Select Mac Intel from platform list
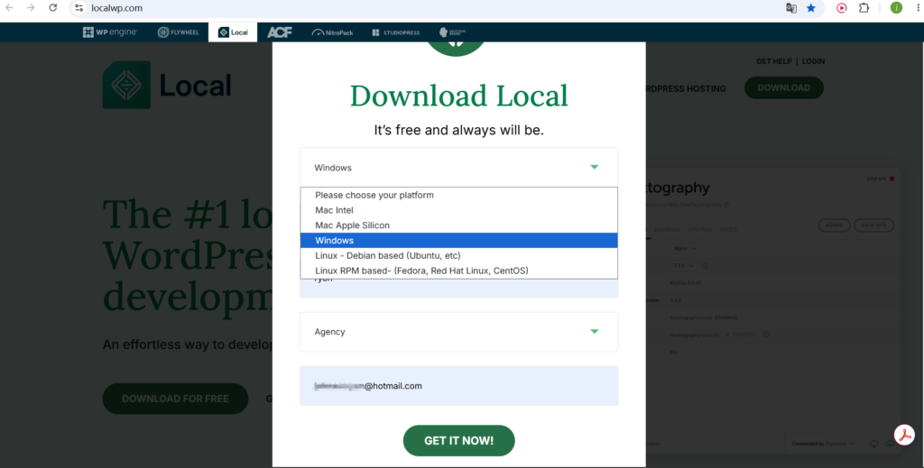 coord(459,210)
